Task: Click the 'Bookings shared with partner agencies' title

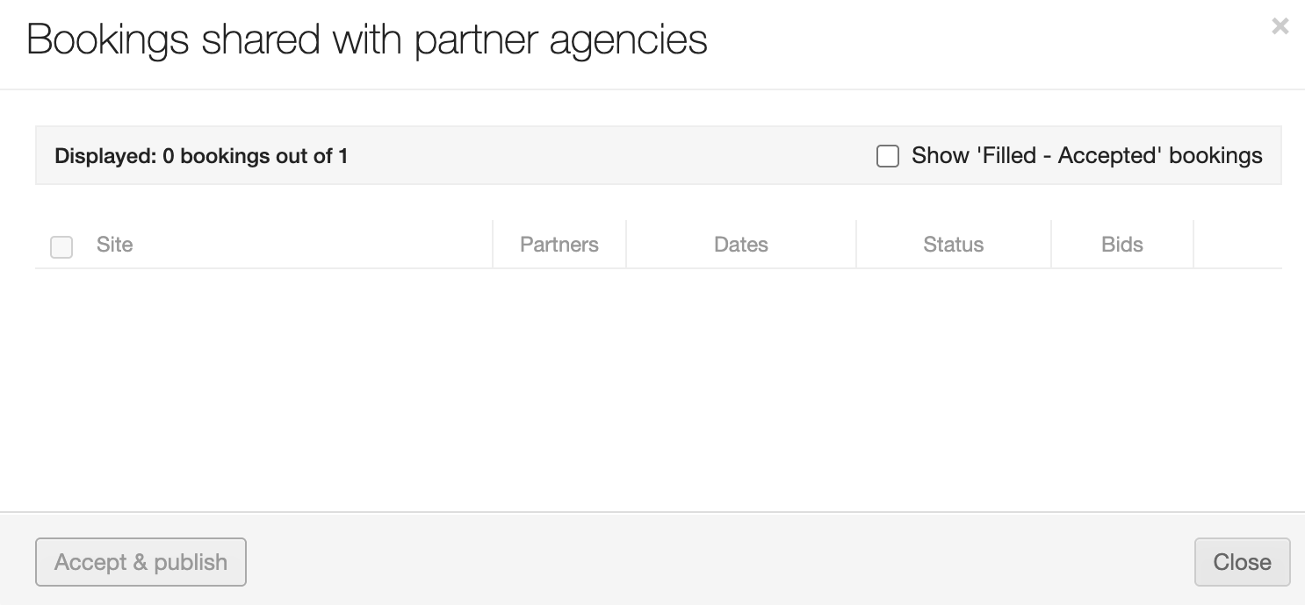Action: point(367,40)
